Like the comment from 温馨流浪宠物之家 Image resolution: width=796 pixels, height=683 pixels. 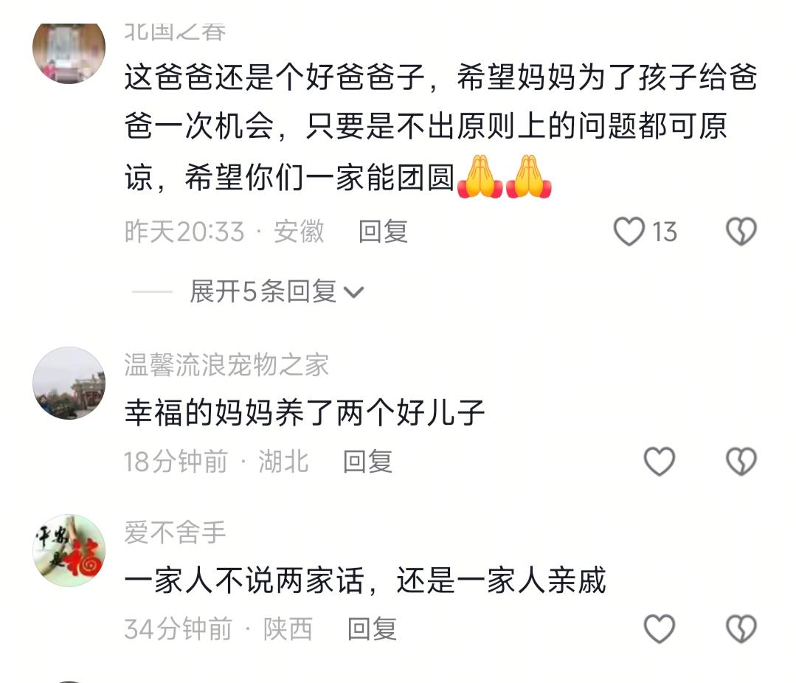tap(659, 461)
